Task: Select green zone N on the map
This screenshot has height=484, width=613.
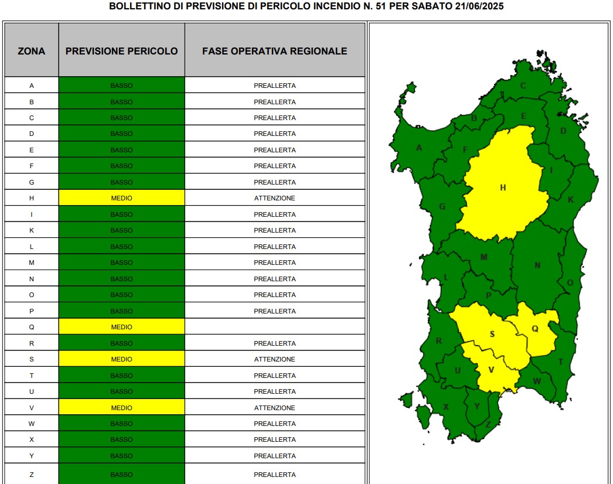Action: click(537, 266)
